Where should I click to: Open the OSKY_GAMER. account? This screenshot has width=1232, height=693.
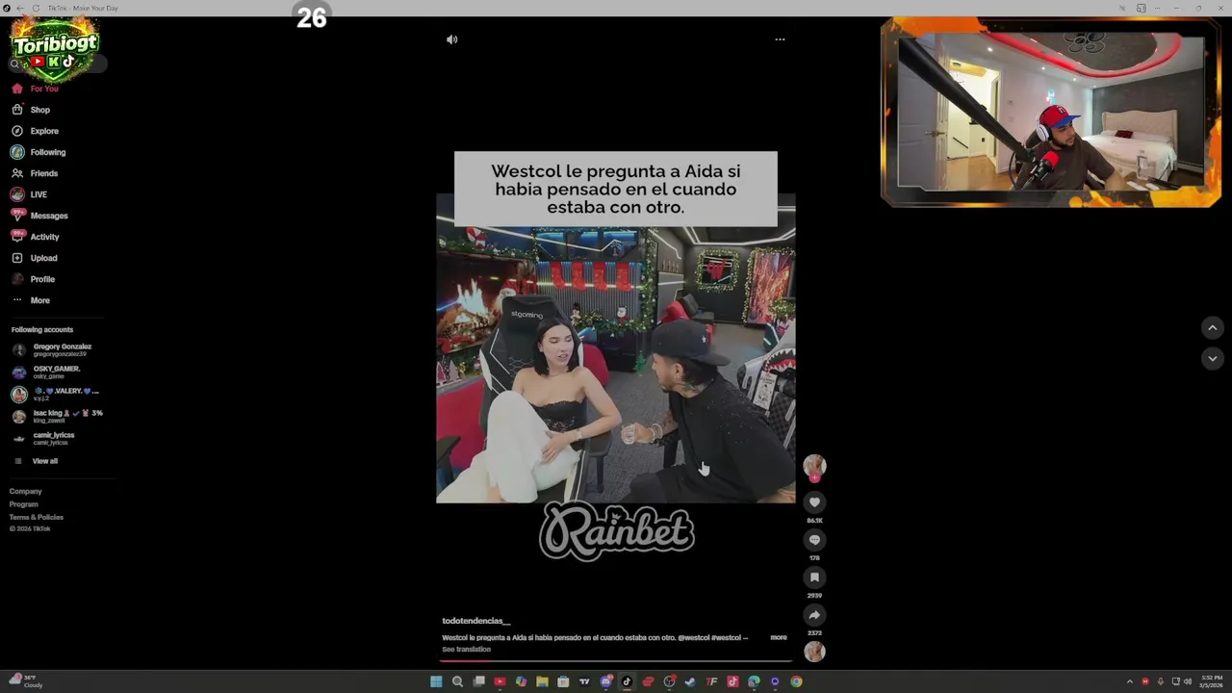point(48,372)
